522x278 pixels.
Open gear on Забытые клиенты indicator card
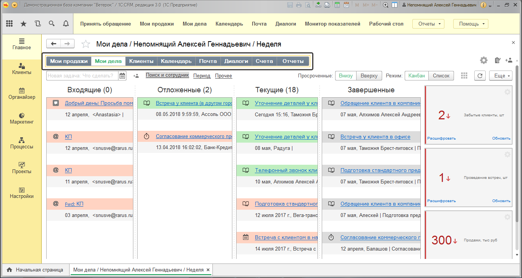click(x=507, y=92)
